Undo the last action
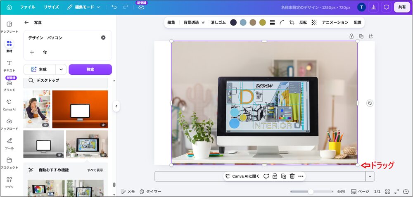413x197 pixels. [x=114, y=7]
